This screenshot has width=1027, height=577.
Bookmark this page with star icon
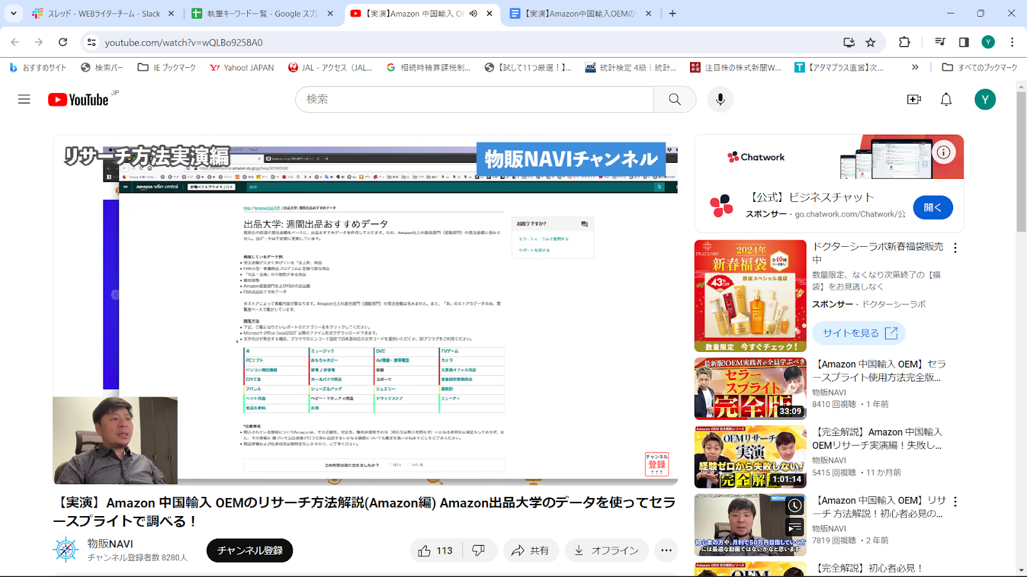870,42
